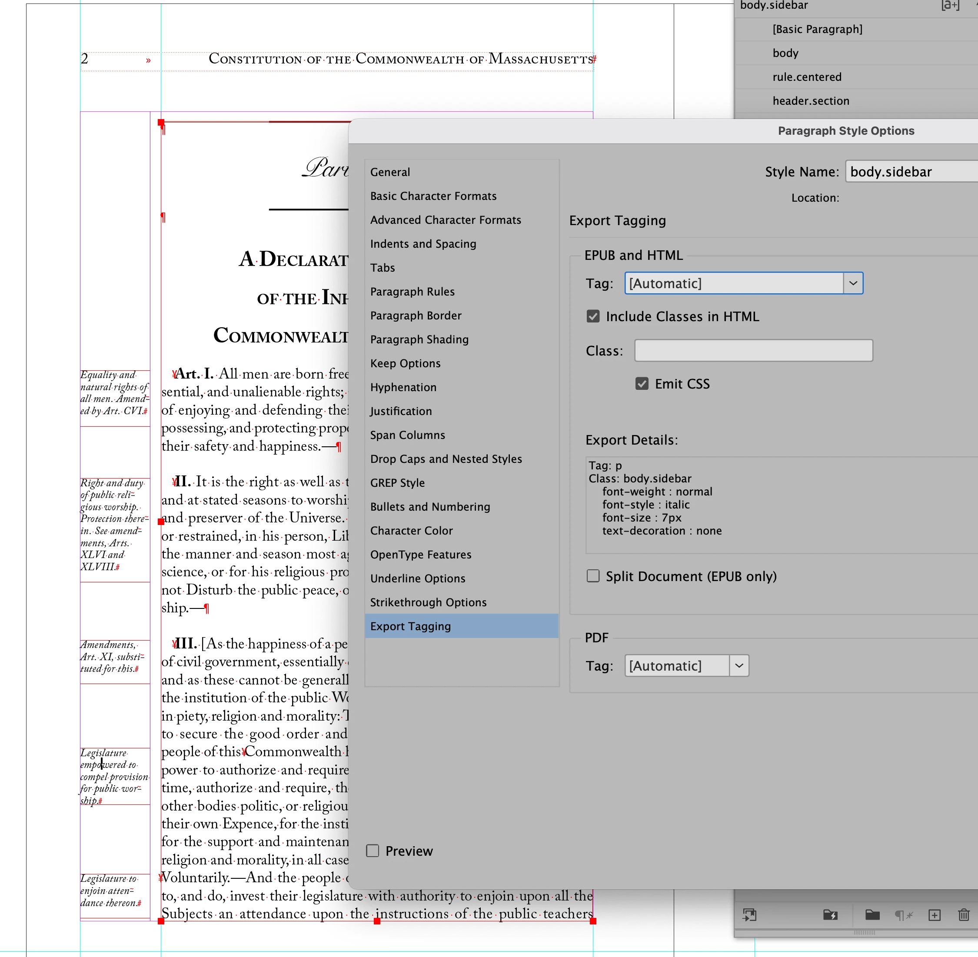Select the rule.centered paragraph style

pyautogui.click(x=807, y=77)
